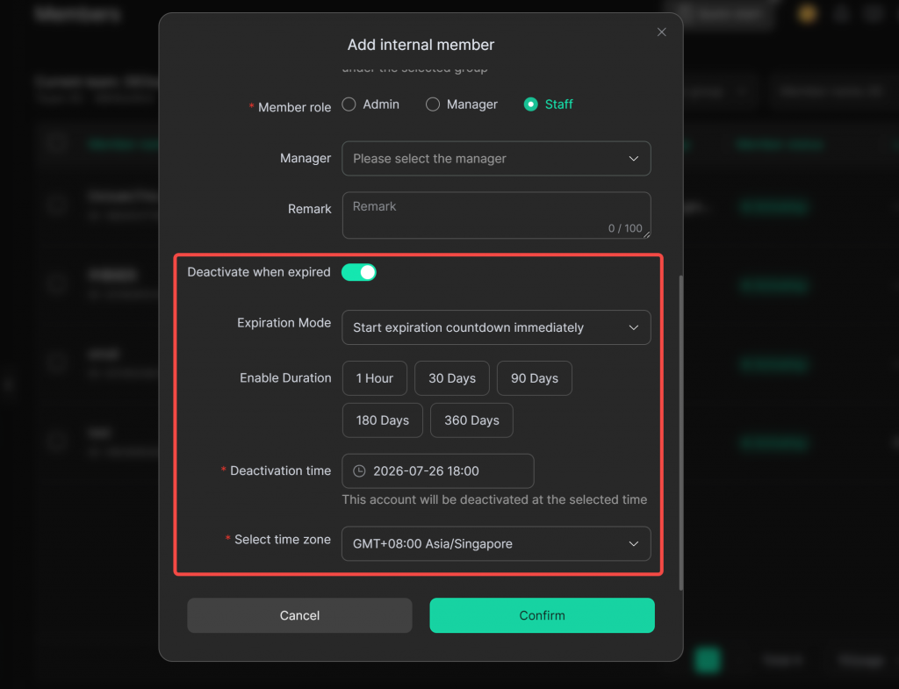Choose 90 Days enable duration

point(535,378)
